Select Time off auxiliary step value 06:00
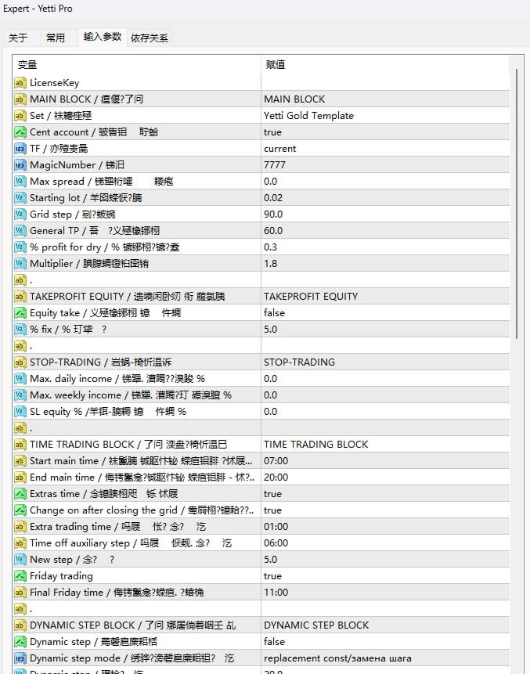Screen dimensions: 530x674 [x=385, y=543]
